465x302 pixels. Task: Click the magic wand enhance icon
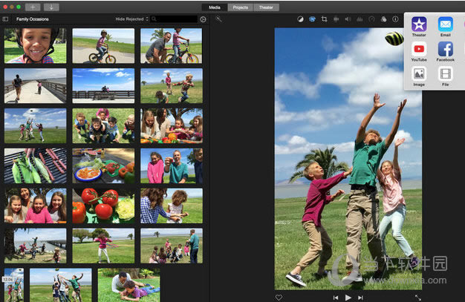(218, 19)
